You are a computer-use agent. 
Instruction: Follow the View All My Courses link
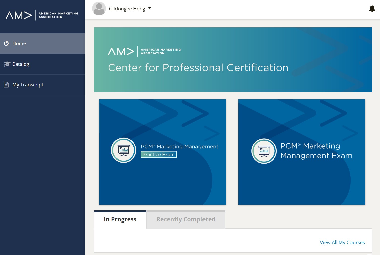click(342, 242)
